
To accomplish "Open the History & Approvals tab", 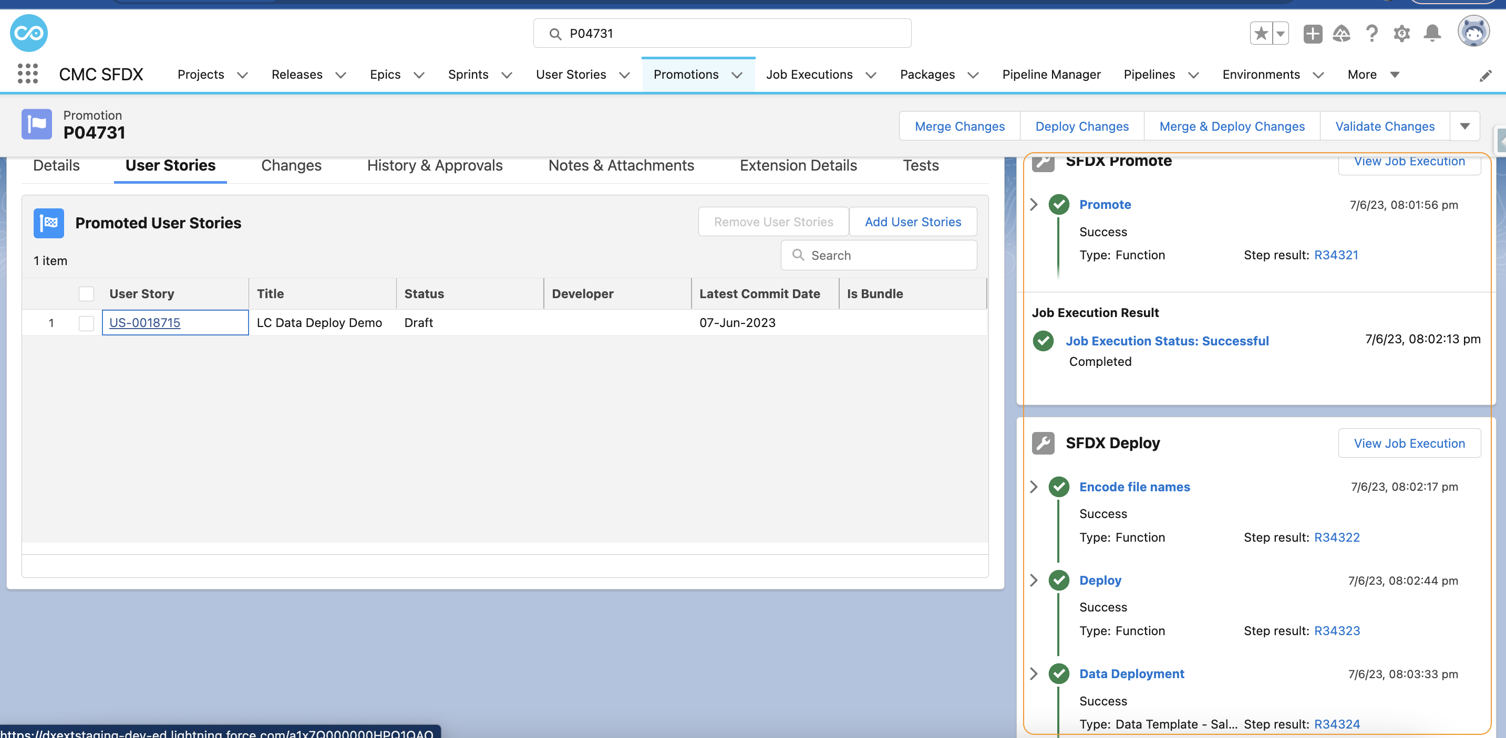I will 435,166.
